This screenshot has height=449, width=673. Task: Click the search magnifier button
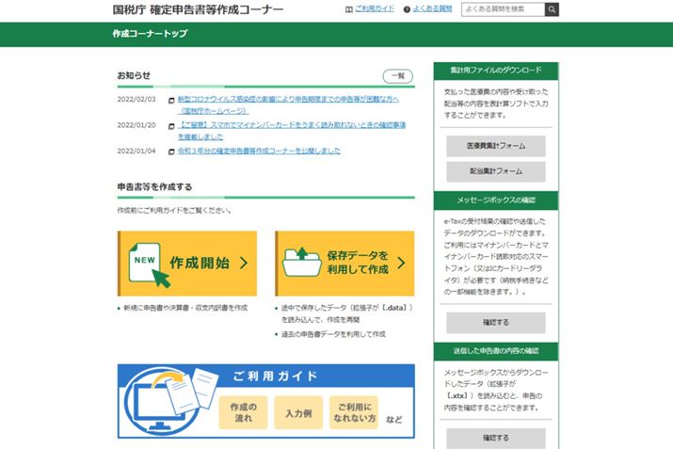(552, 9)
